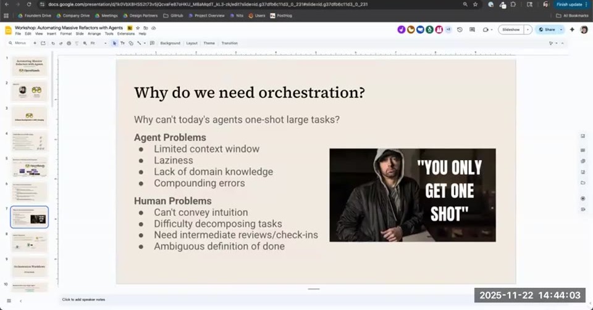
Task: Collapse the toolbar with the chevron
Action: tap(563, 43)
